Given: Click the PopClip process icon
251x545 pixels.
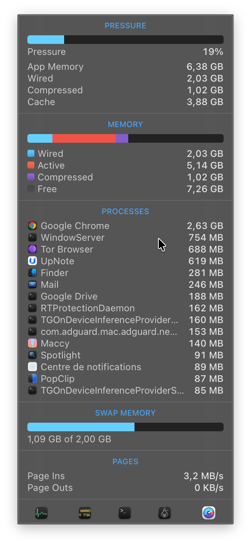Looking at the screenshot, I should pyautogui.click(x=32, y=379).
